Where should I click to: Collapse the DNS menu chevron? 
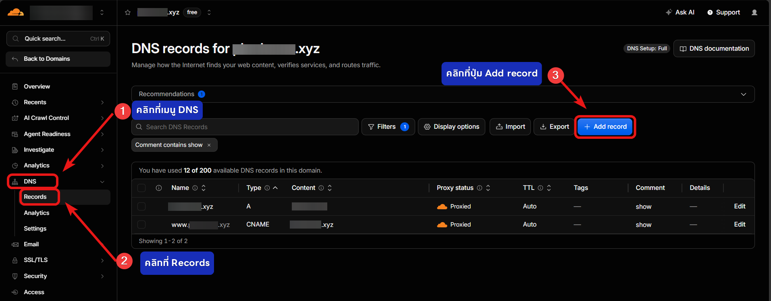[102, 181]
